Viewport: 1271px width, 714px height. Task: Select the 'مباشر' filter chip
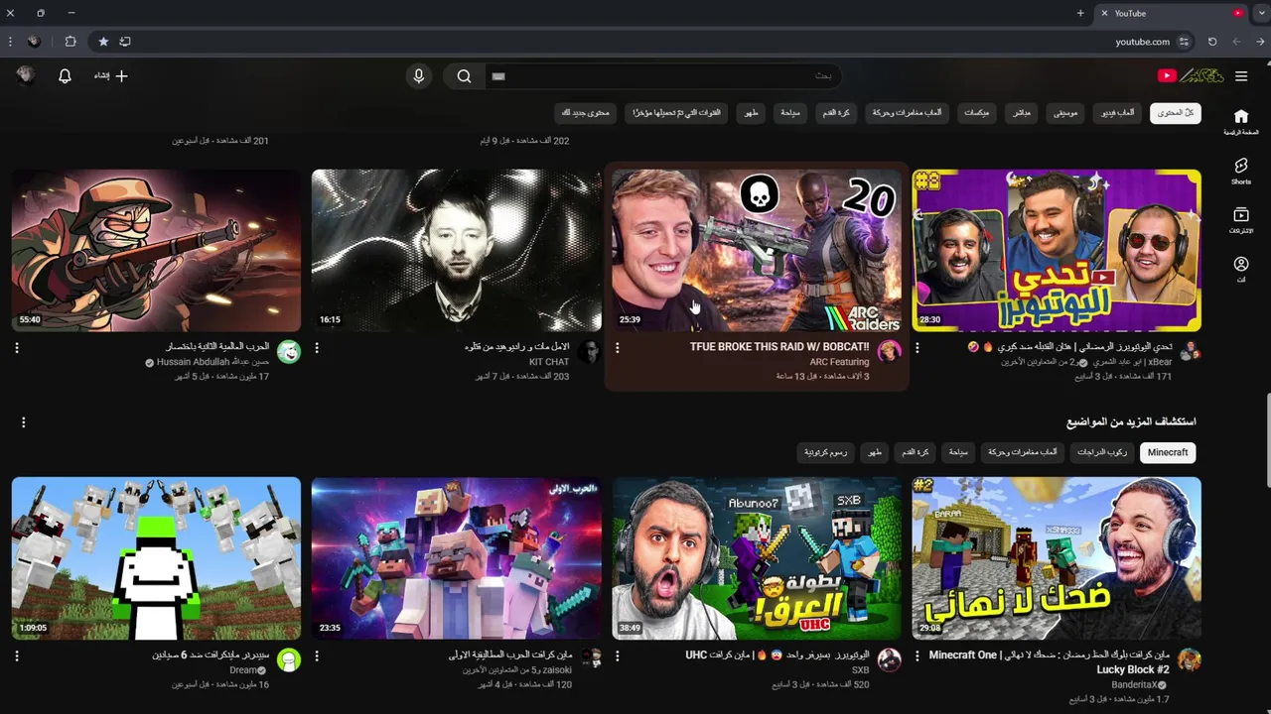tap(1021, 113)
